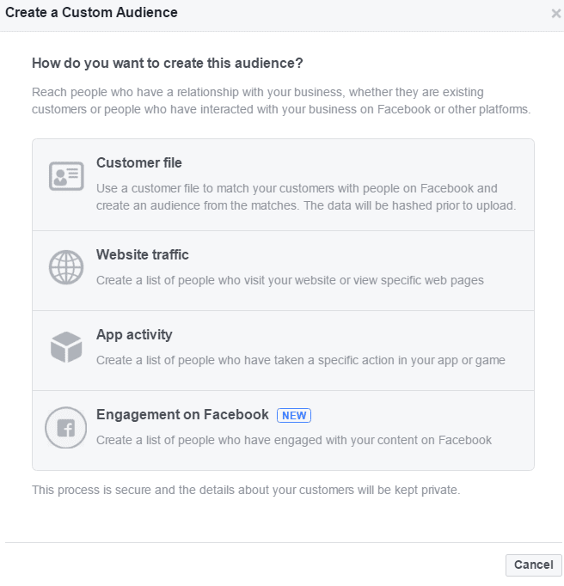Click empty space right of Website traffic description
The image size is (564, 586).
[512, 280]
